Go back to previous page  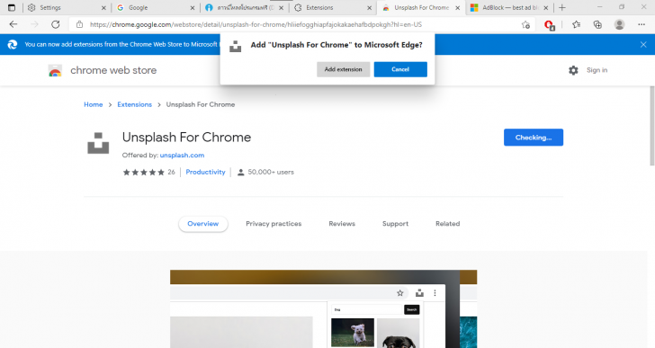(x=13, y=24)
